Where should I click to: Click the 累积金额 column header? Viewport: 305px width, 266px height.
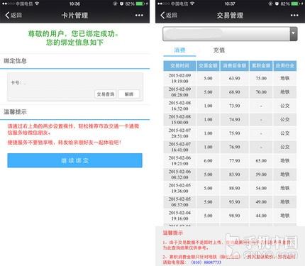point(261,66)
